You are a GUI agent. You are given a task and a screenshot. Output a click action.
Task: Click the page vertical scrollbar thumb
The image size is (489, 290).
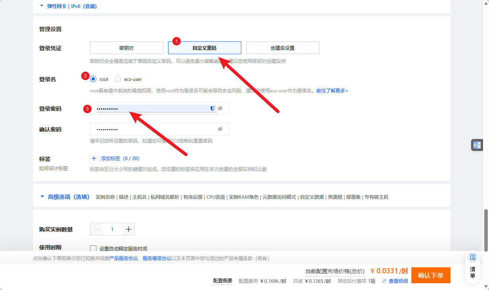click(x=486, y=230)
